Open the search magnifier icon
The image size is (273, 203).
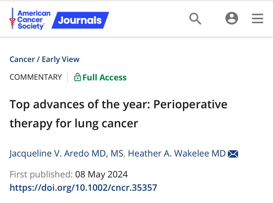[195, 18]
